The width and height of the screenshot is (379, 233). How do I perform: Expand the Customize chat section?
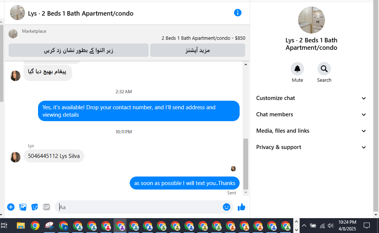tap(311, 98)
